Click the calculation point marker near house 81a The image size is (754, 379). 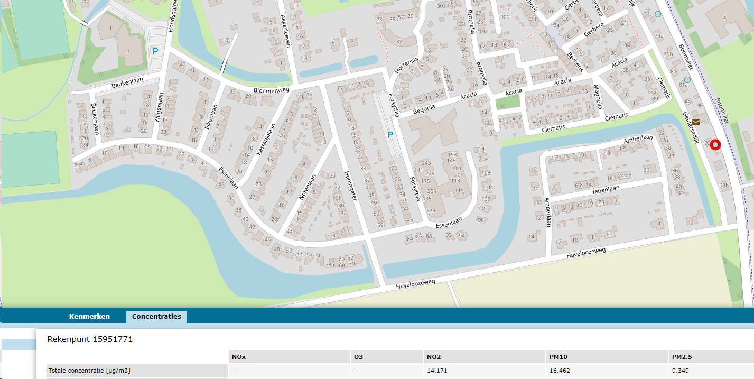687,80
